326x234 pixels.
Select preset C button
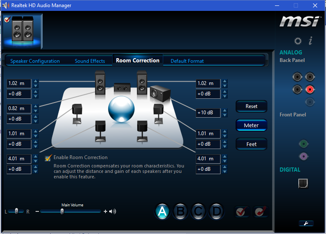click(198, 212)
